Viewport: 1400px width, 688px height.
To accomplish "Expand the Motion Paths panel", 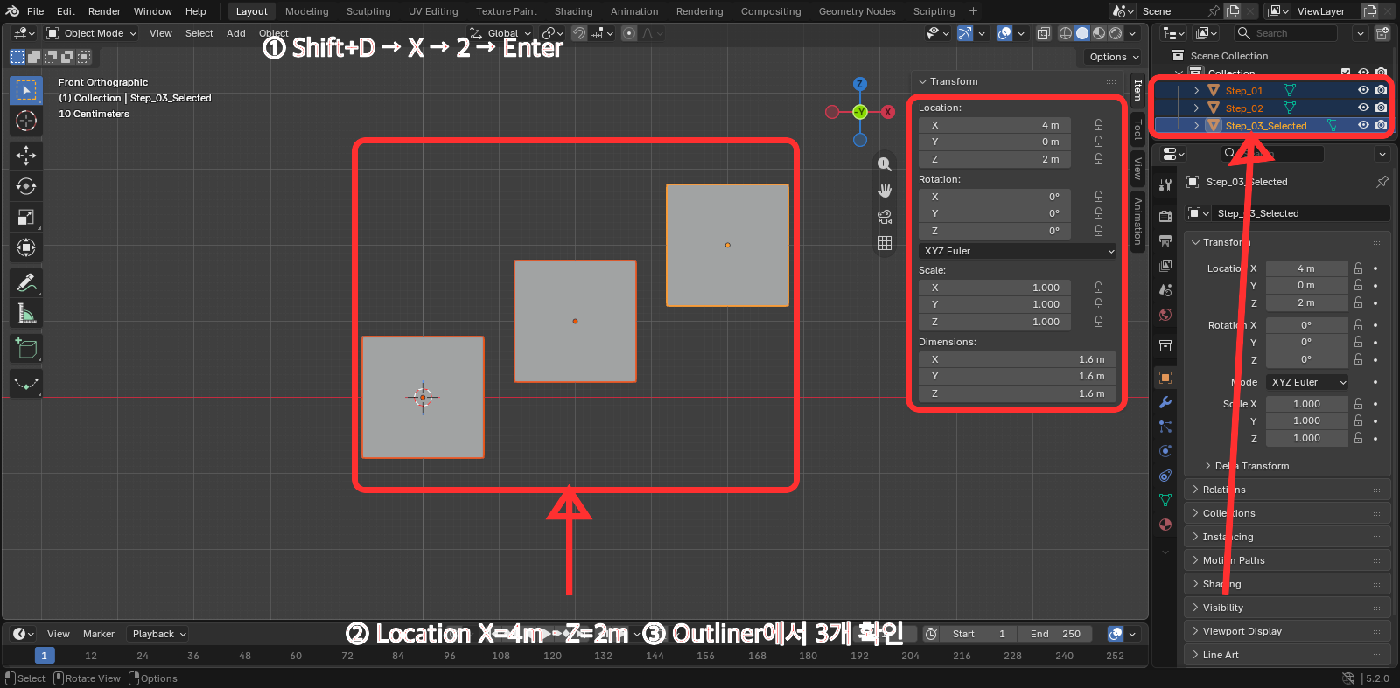I will (1288, 560).
